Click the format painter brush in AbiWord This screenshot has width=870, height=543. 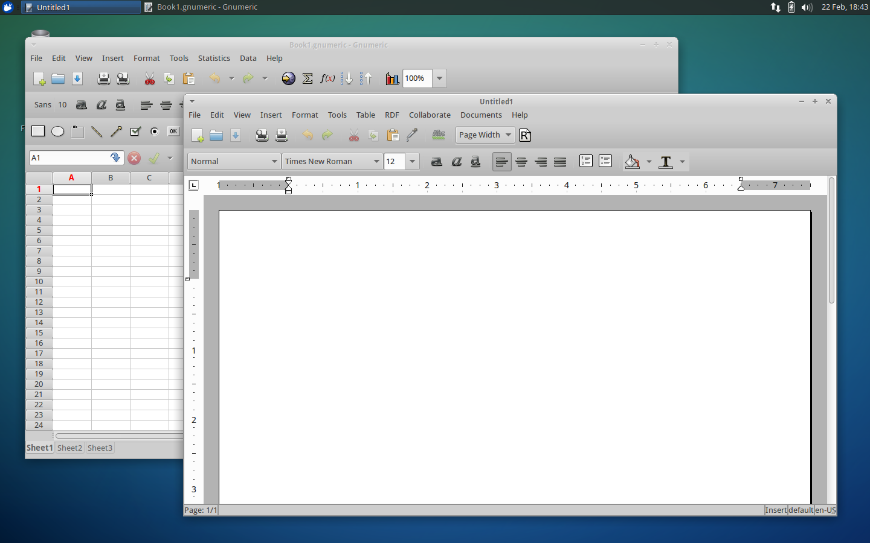412,135
